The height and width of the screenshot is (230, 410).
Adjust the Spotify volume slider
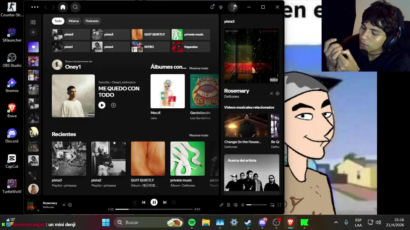tap(257, 205)
